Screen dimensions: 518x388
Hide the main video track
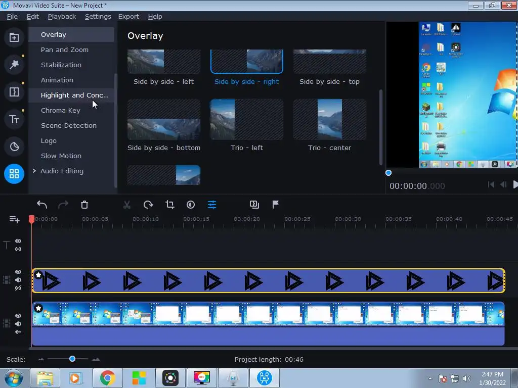[18, 316]
